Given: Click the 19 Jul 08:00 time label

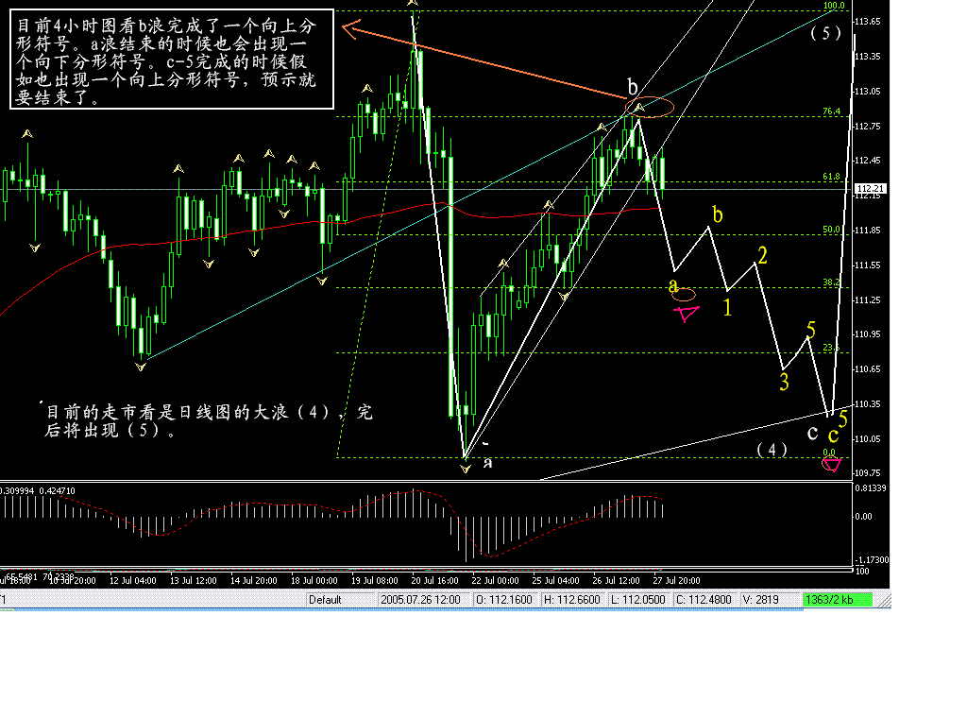Looking at the screenshot, I should coord(374,581).
